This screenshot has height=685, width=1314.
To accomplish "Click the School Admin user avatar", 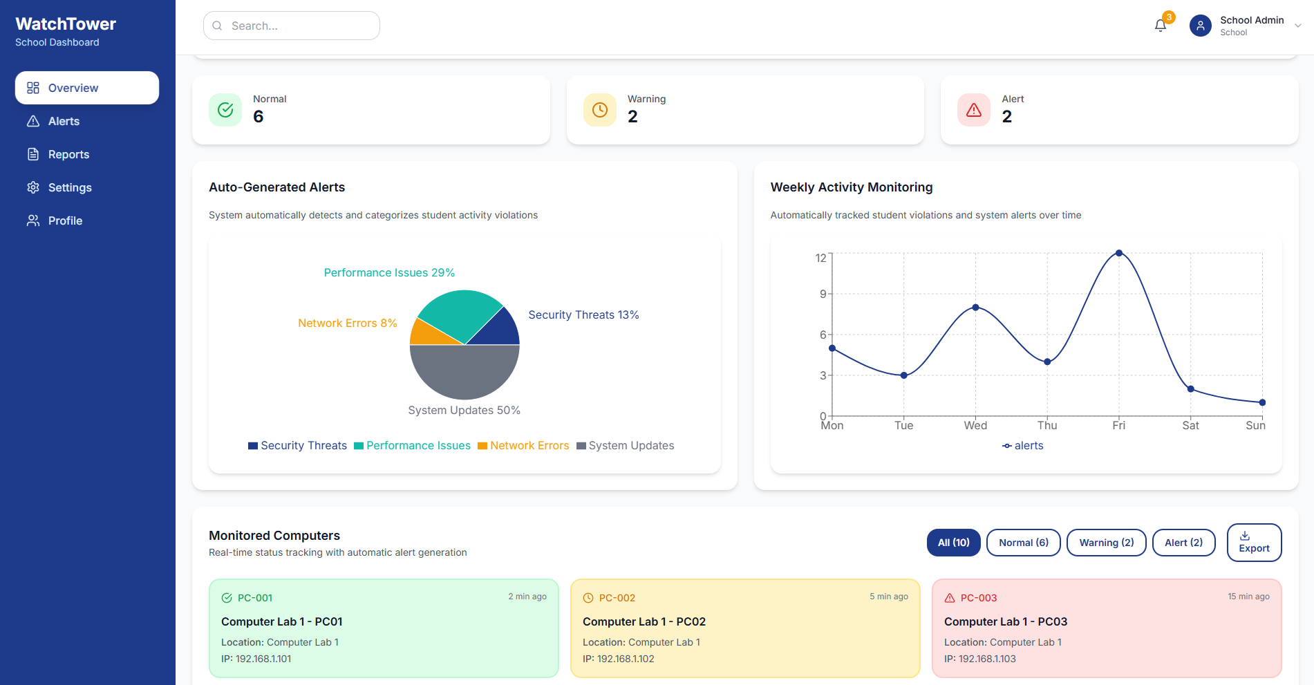I will pyautogui.click(x=1200, y=26).
